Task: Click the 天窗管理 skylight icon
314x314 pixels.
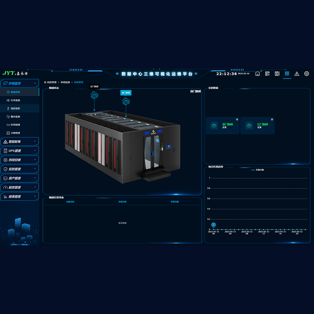Action: point(8,133)
